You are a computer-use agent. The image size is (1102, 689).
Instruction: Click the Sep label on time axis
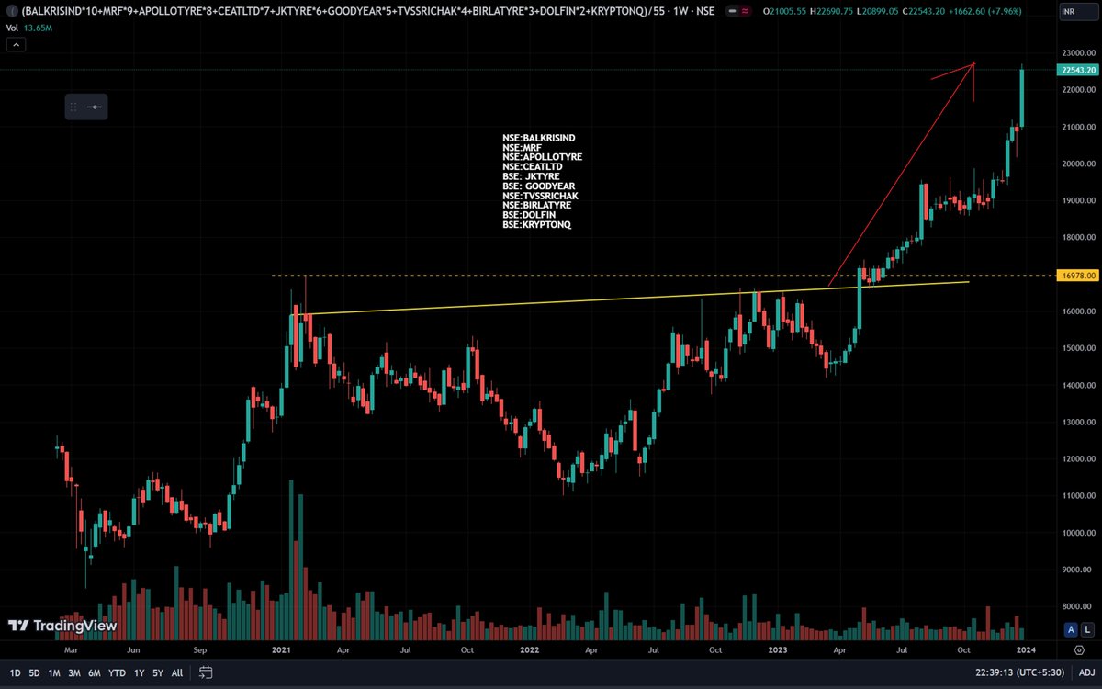point(200,649)
